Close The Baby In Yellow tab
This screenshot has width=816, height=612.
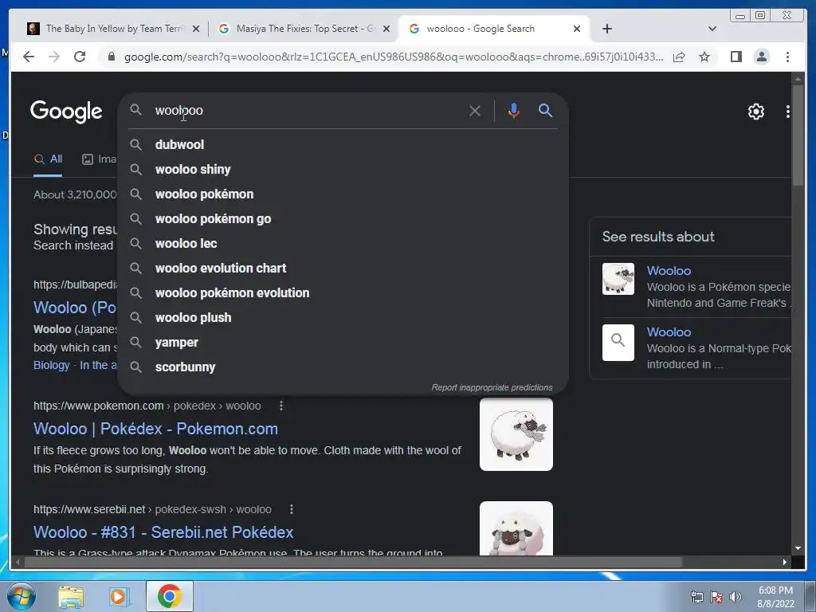[196, 29]
